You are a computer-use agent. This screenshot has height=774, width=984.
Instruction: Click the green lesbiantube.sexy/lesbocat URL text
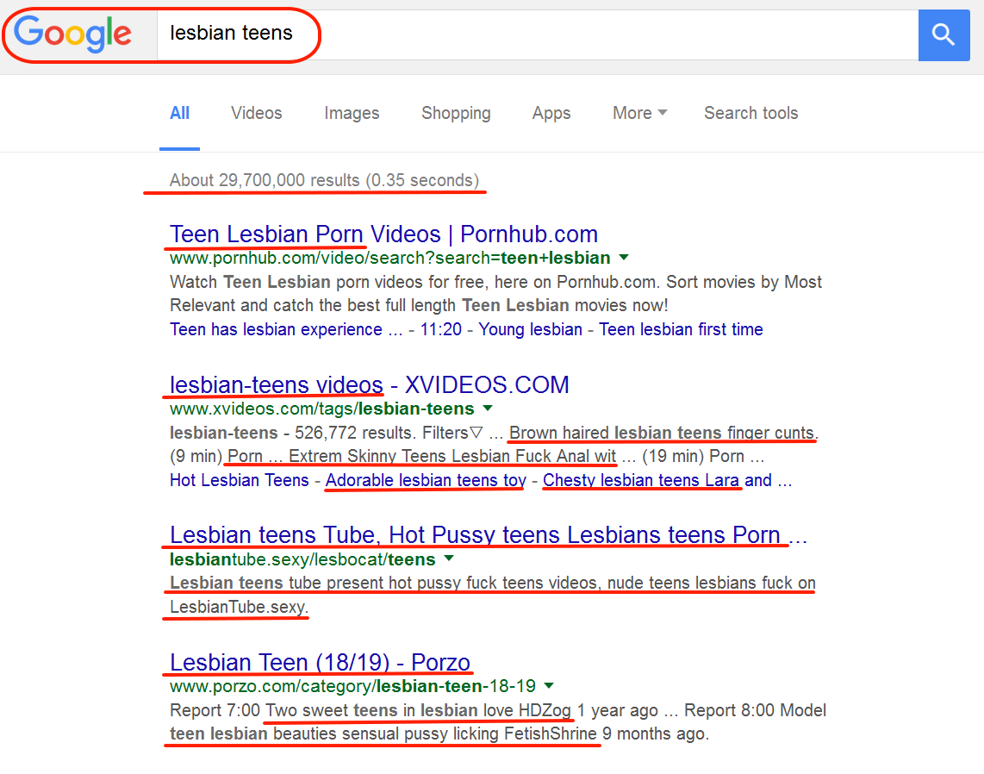pyautogui.click(x=302, y=559)
